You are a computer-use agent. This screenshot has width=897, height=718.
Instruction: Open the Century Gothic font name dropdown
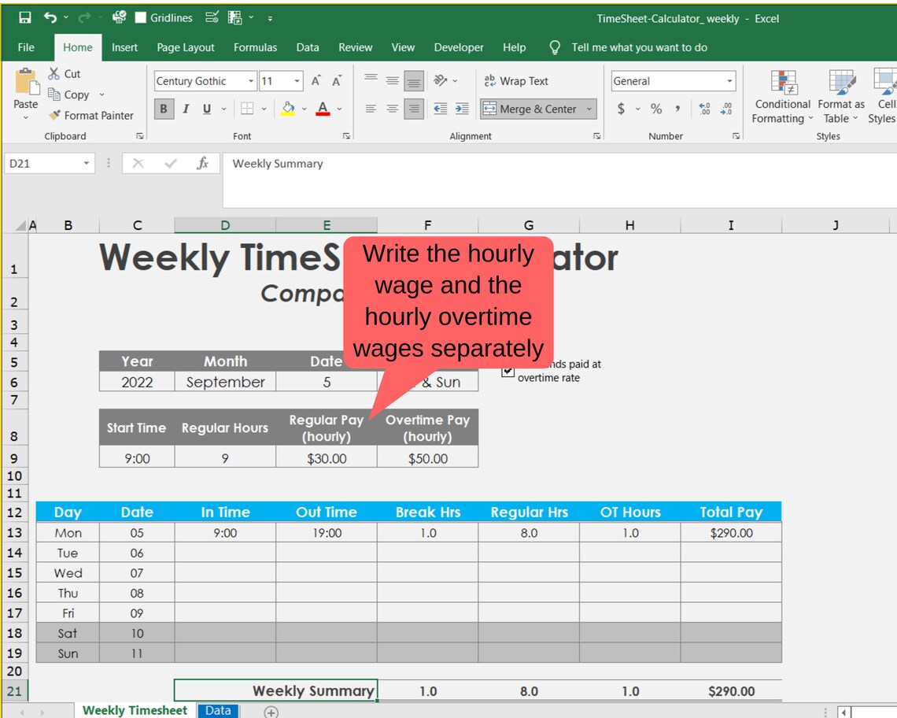[x=250, y=80]
